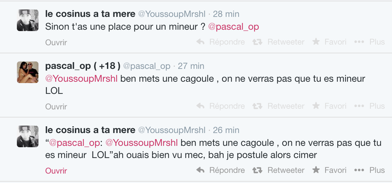Star pascal_op's cagoule tweet as favorite
The width and height of the screenshot is (392, 183).
point(316,106)
